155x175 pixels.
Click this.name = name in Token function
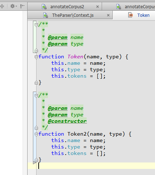(78, 63)
